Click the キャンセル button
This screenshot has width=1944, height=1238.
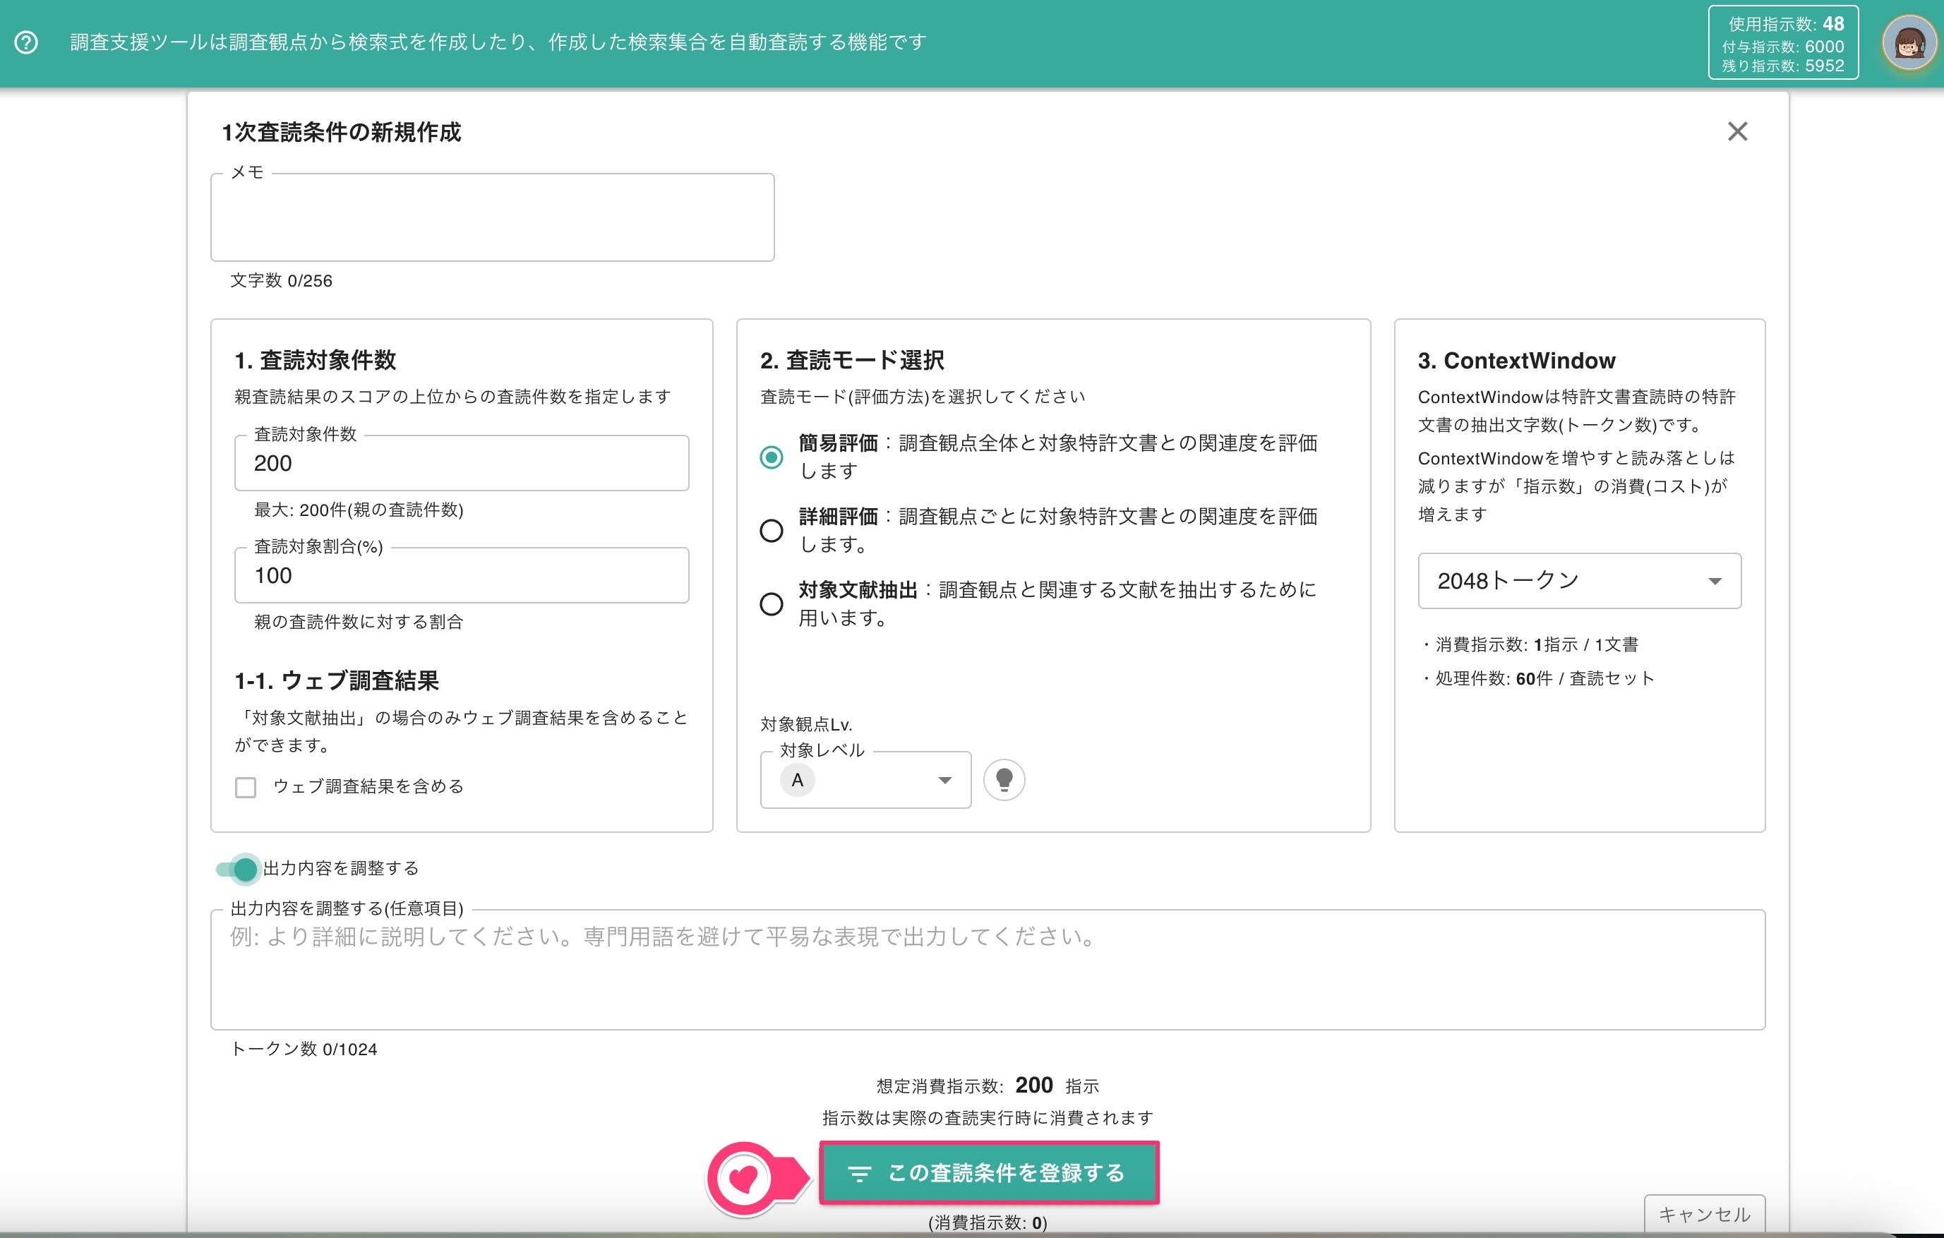click(1704, 1214)
